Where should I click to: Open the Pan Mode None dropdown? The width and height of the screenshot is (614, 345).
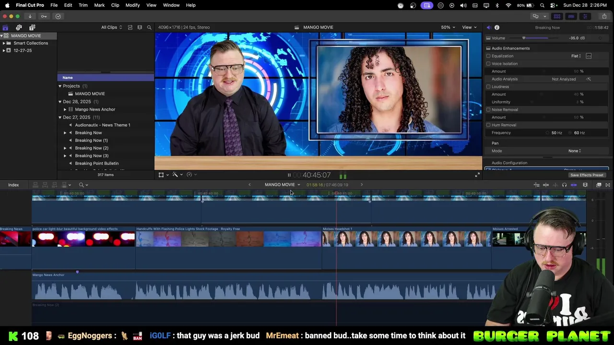[575, 151]
